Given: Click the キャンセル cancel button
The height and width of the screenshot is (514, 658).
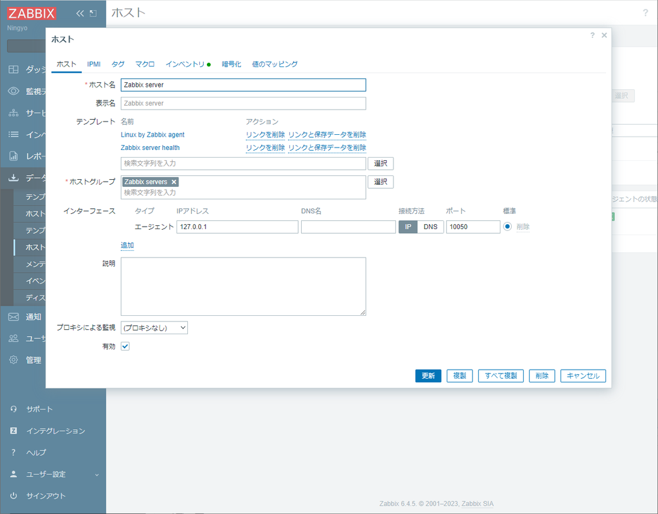Looking at the screenshot, I should tap(583, 376).
